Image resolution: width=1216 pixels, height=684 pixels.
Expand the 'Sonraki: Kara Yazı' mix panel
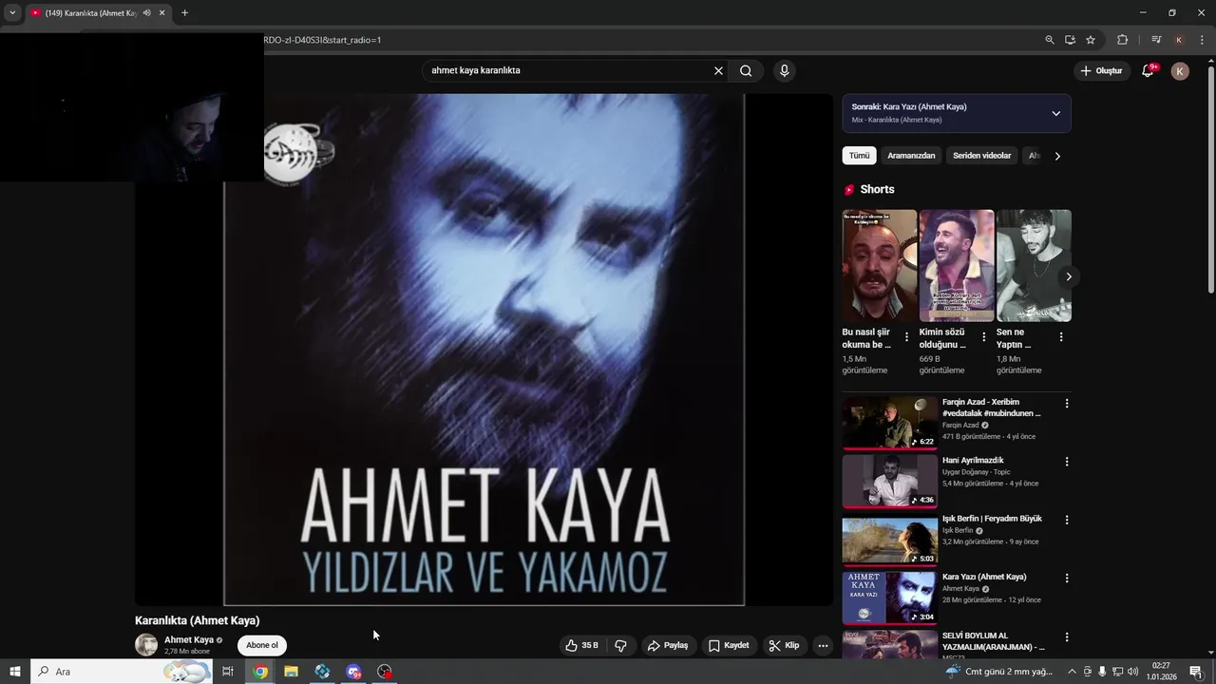pyautogui.click(x=1055, y=113)
